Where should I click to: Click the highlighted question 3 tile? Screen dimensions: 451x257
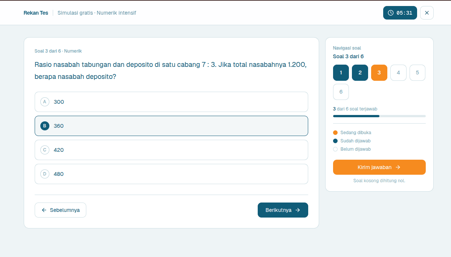[x=379, y=73]
